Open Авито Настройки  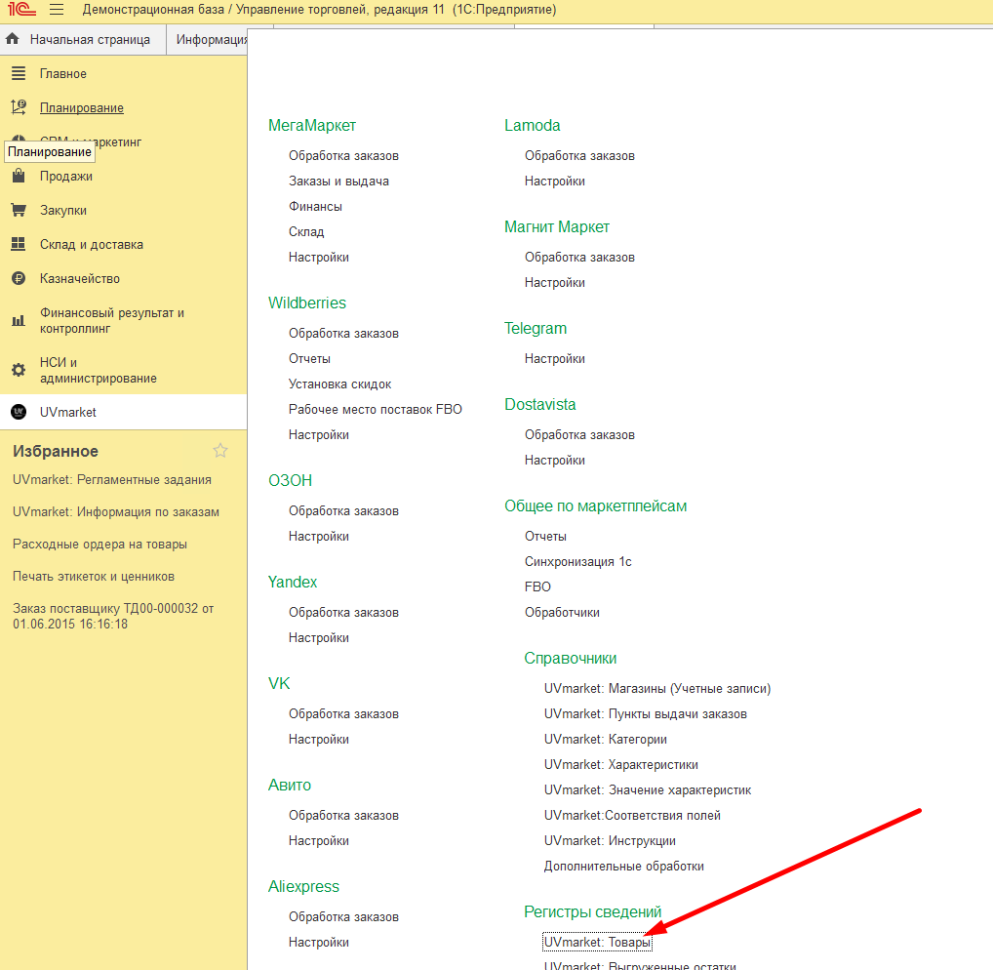pyautogui.click(x=319, y=840)
